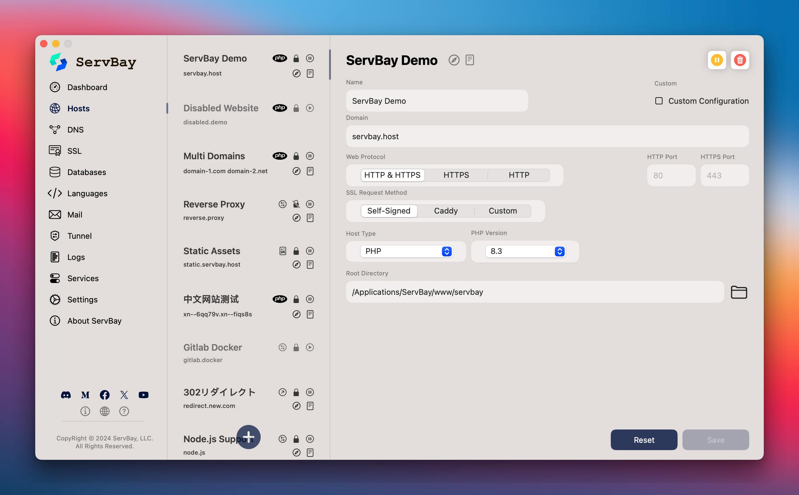799x495 pixels.
Task: Select the Caddy SSL request method
Action: click(x=446, y=211)
